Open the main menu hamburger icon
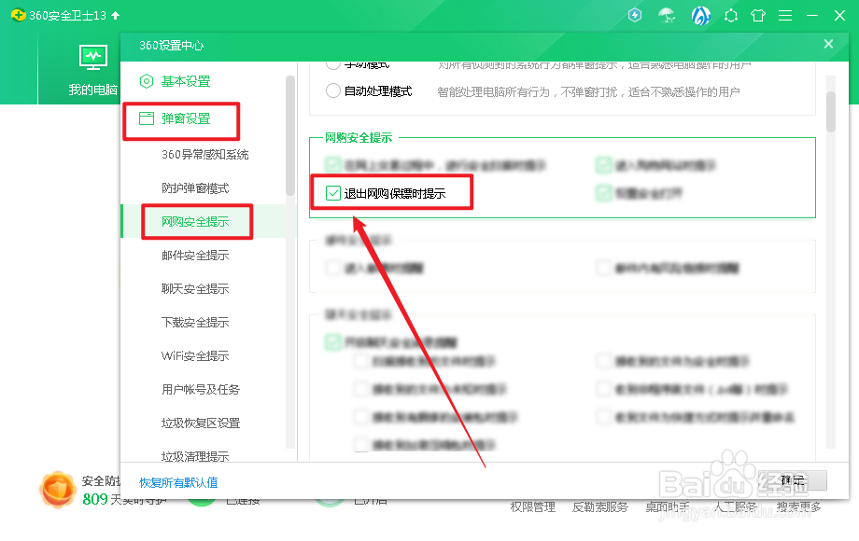 [x=785, y=16]
